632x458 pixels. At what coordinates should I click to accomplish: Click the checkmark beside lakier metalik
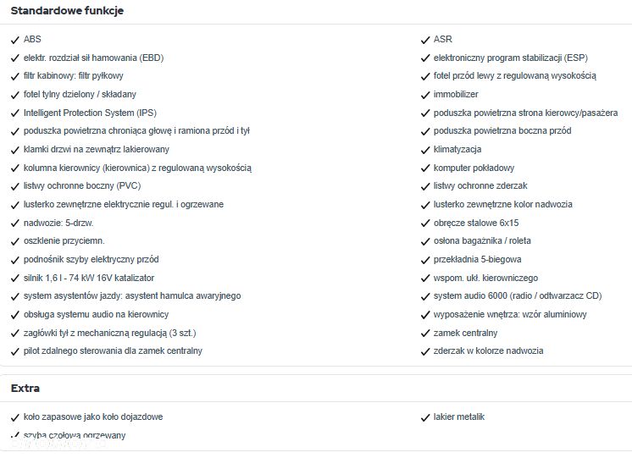426,417
